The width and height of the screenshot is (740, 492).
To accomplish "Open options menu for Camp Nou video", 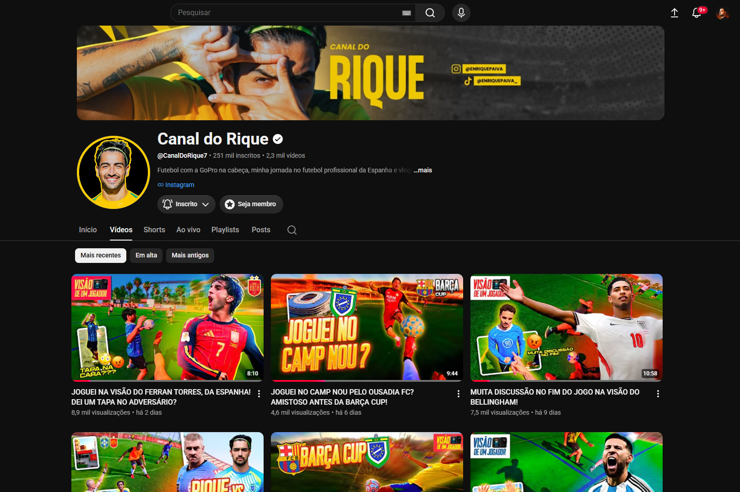I will click(459, 394).
